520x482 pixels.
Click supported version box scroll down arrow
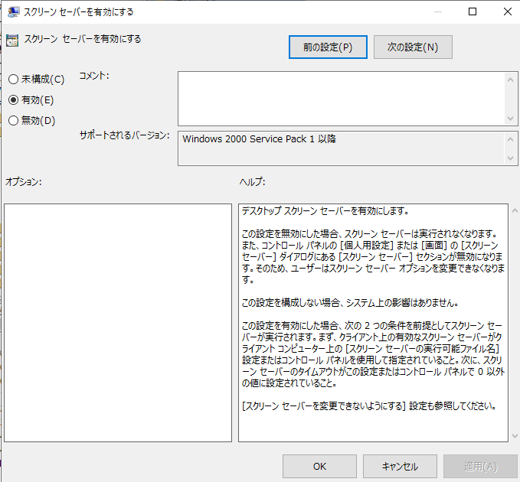tap(511, 158)
